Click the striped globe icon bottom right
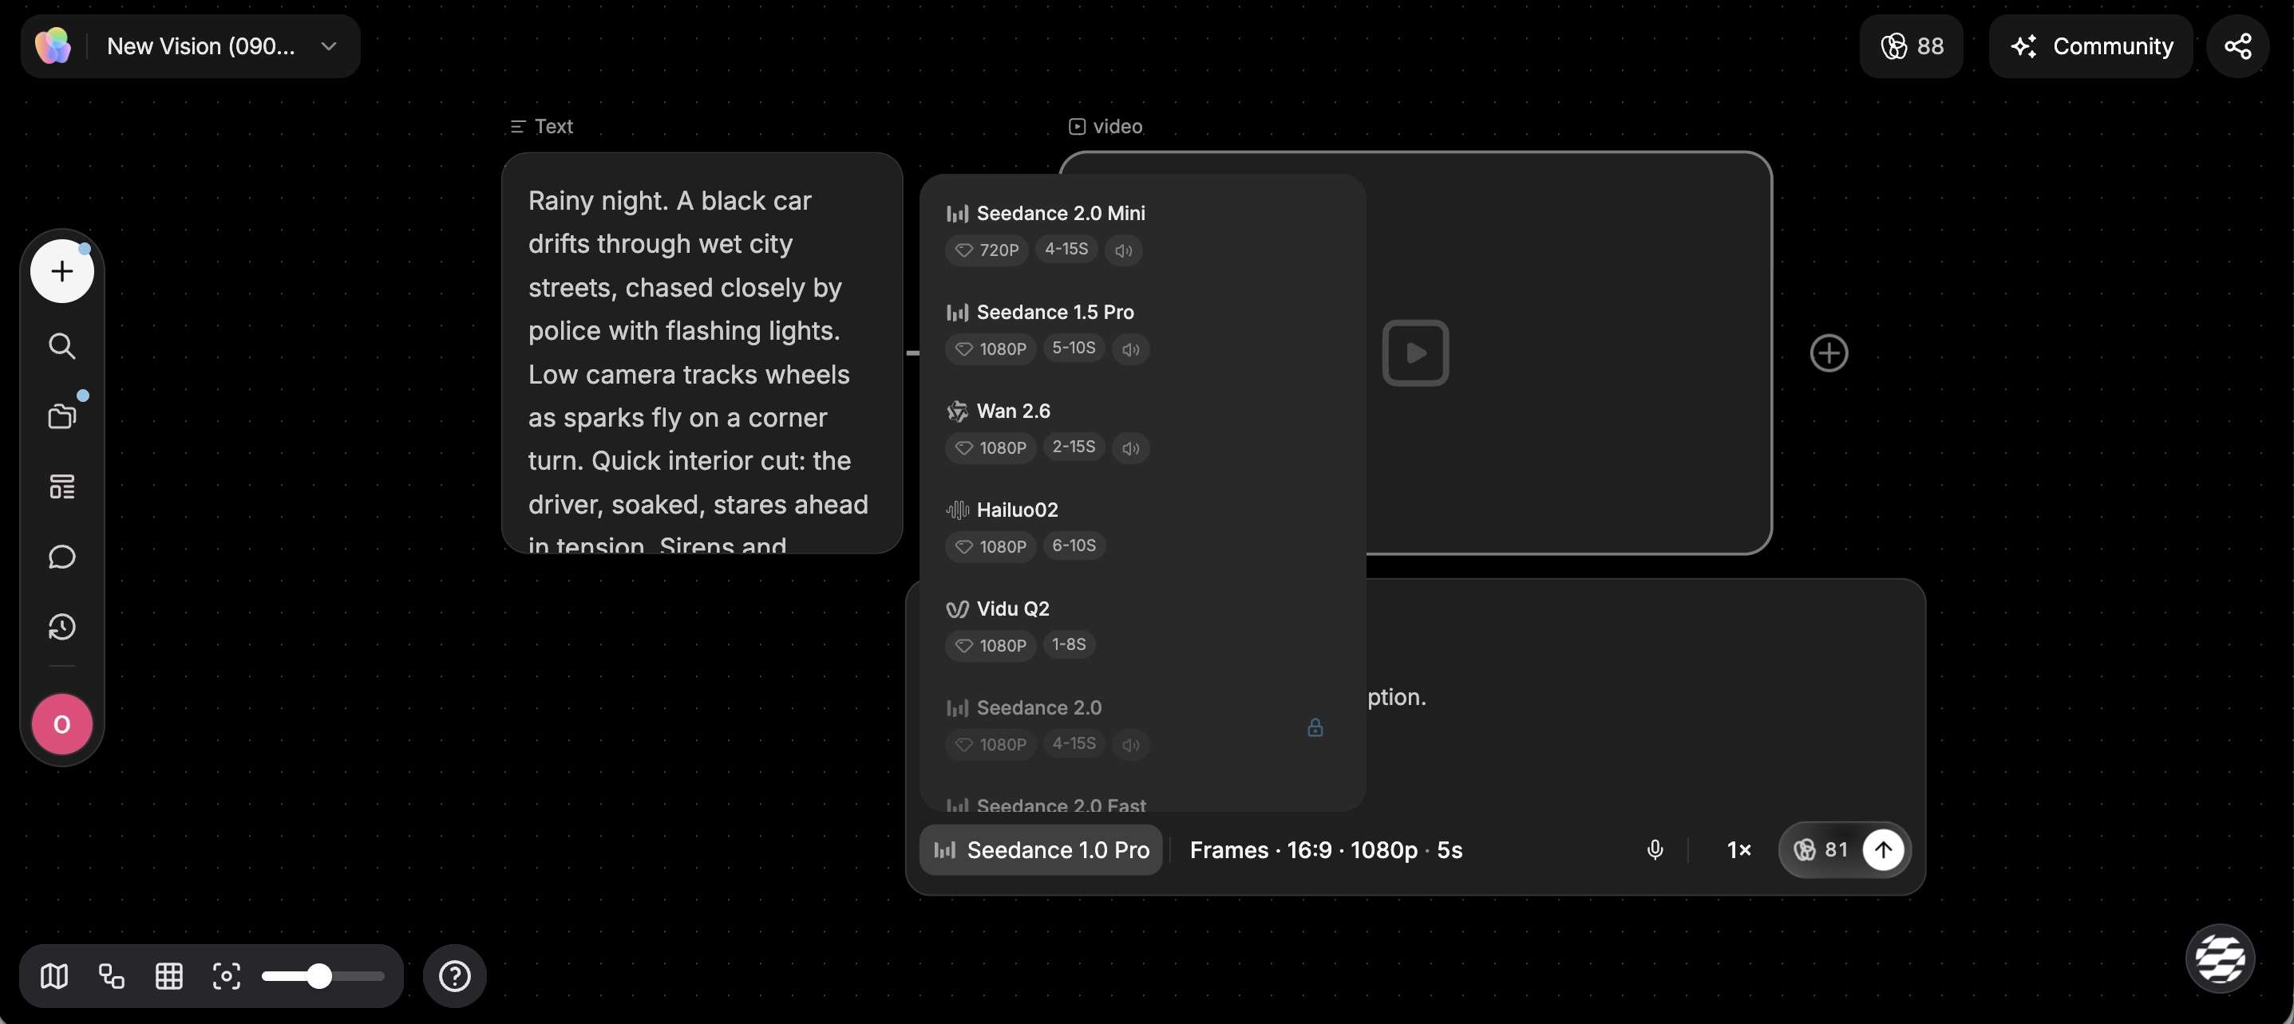 pos(2220,958)
